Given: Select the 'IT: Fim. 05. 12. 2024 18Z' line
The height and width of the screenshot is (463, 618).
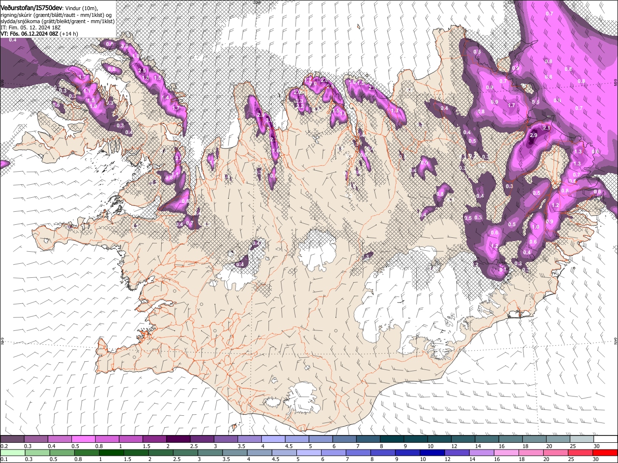Looking at the screenshot, I should [30, 28].
